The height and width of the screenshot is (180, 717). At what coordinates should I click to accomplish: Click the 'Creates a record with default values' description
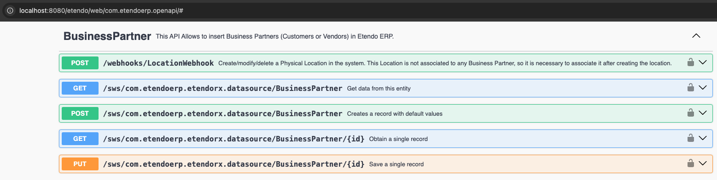click(x=395, y=113)
